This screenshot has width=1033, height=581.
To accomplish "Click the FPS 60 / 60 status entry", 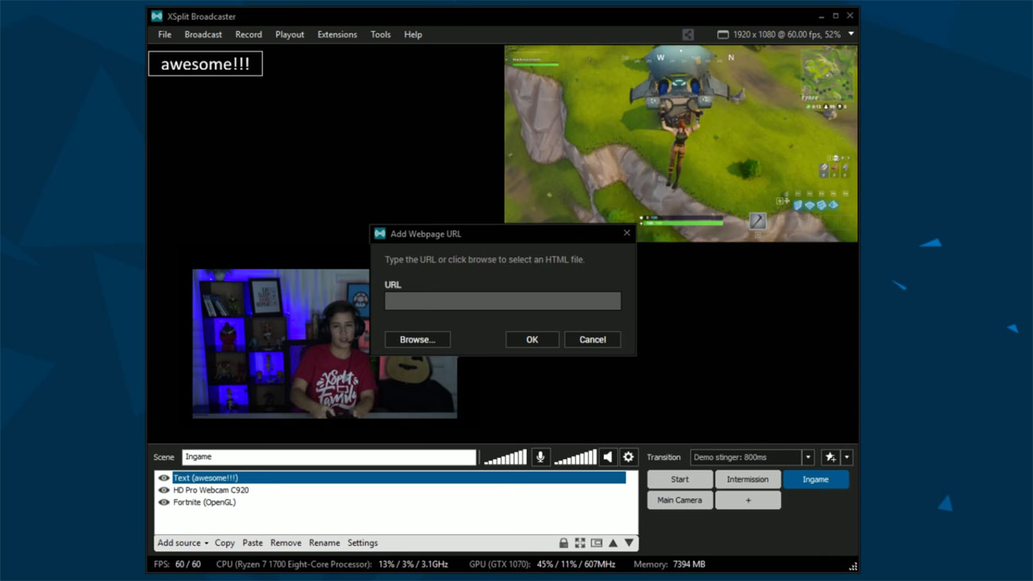I will pyautogui.click(x=177, y=564).
